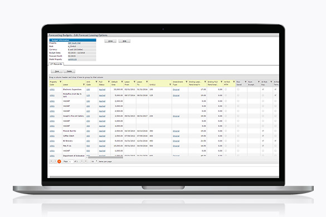Click the grid's horizontal scrollbar thumb

tap(105, 157)
